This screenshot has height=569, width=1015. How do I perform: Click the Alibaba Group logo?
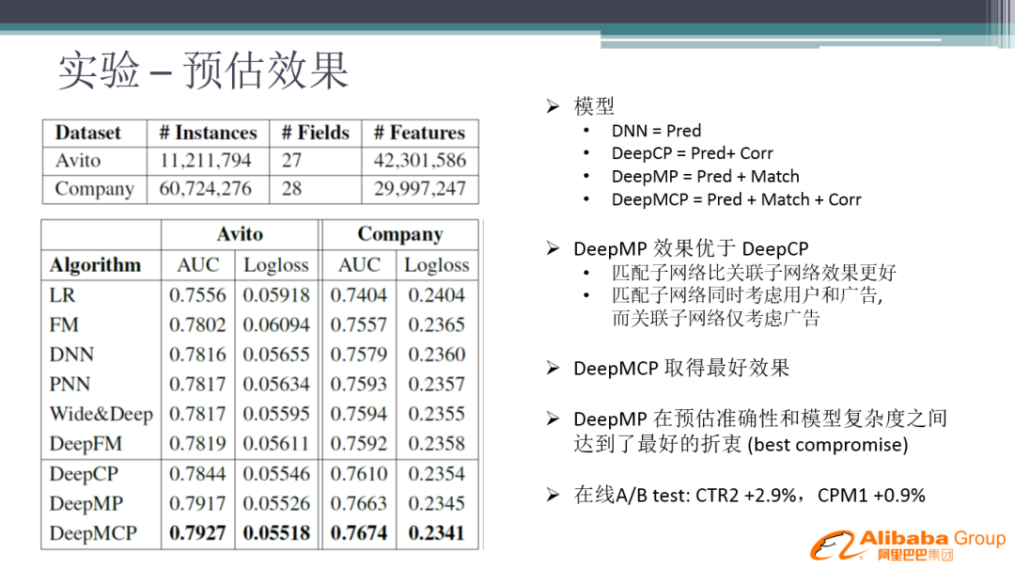point(907,545)
